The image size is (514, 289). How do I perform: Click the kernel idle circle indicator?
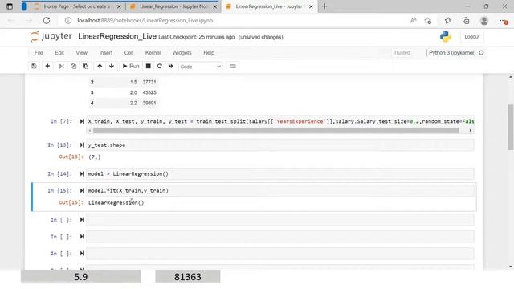pyautogui.click(x=481, y=53)
